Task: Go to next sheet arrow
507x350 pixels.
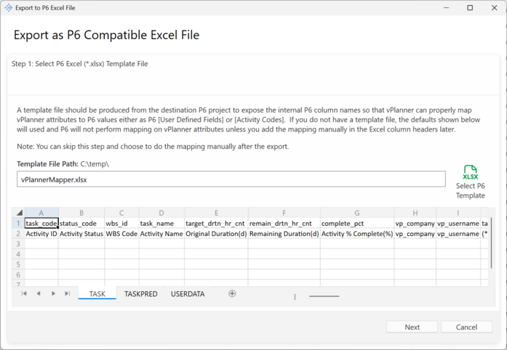Action: [x=53, y=294]
